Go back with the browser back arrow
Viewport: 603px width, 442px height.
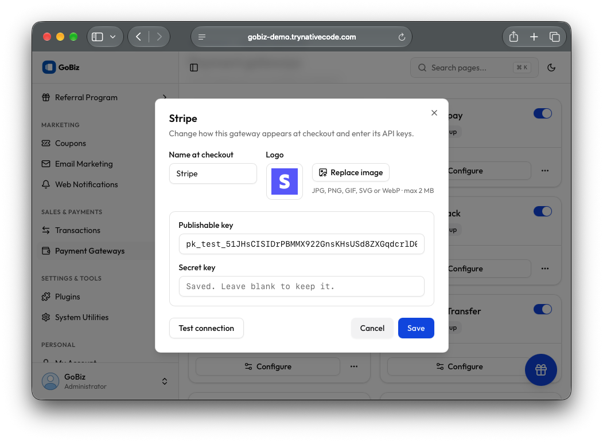pyautogui.click(x=139, y=37)
